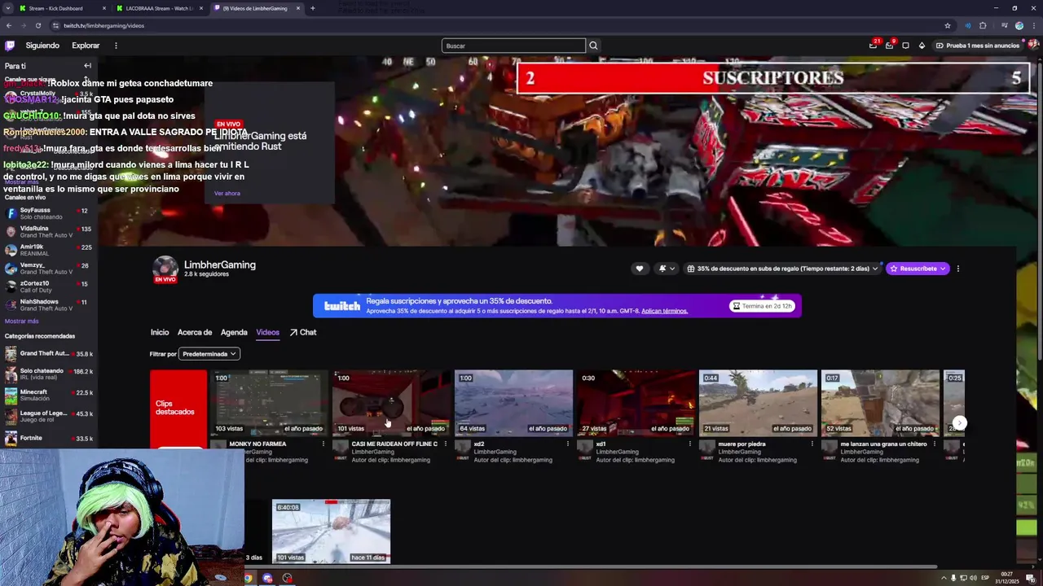Open the Bits diamond icon
The height and width of the screenshot is (586, 1043).
click(922, 46)
